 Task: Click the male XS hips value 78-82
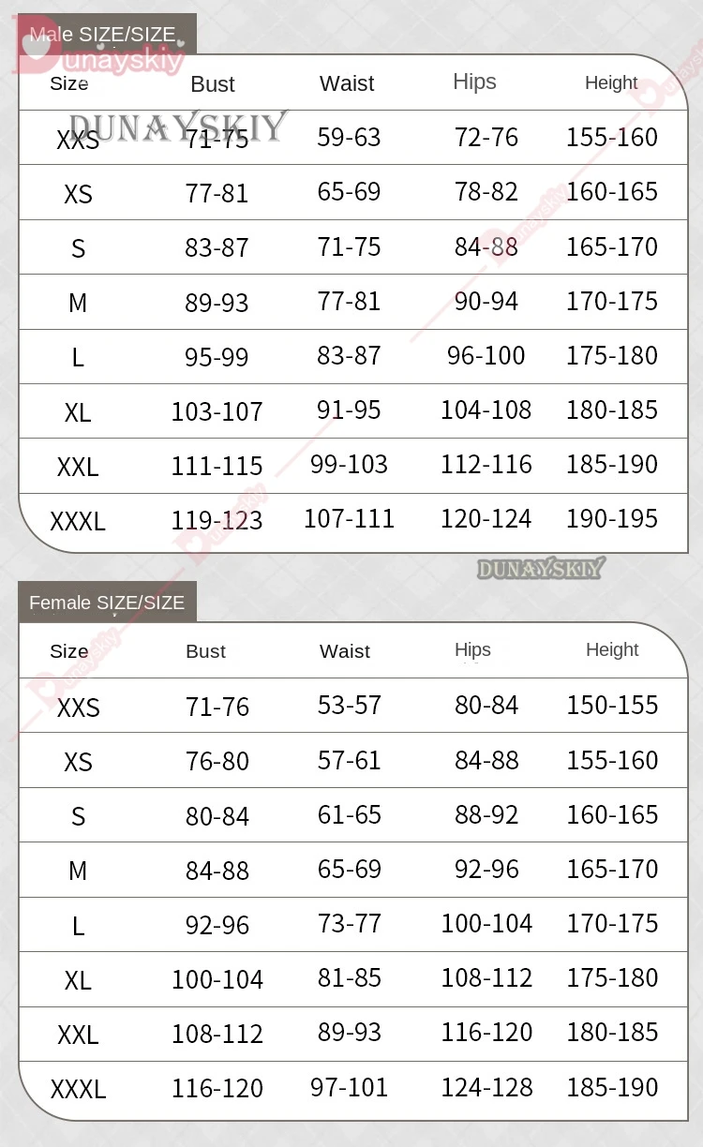486,191
